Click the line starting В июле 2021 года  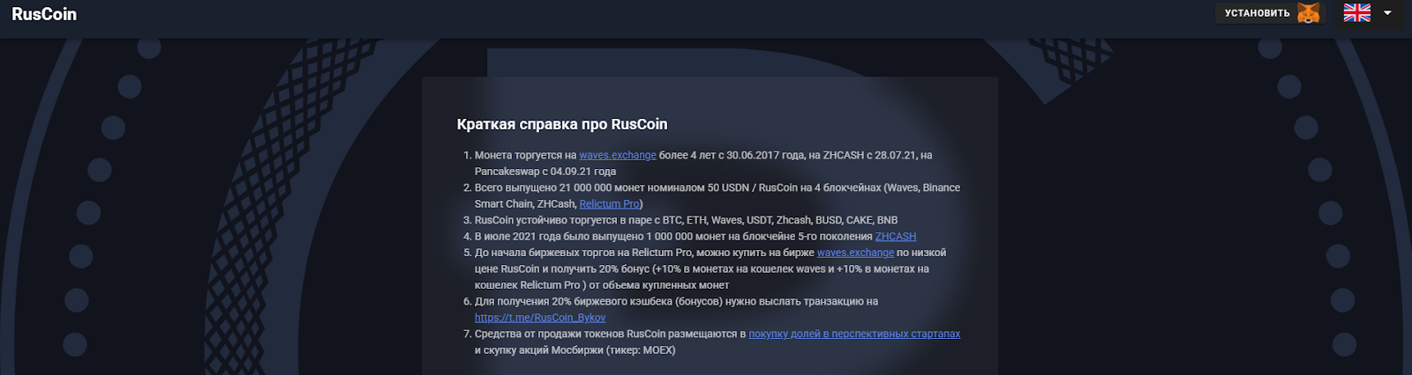tap(695, 237)
